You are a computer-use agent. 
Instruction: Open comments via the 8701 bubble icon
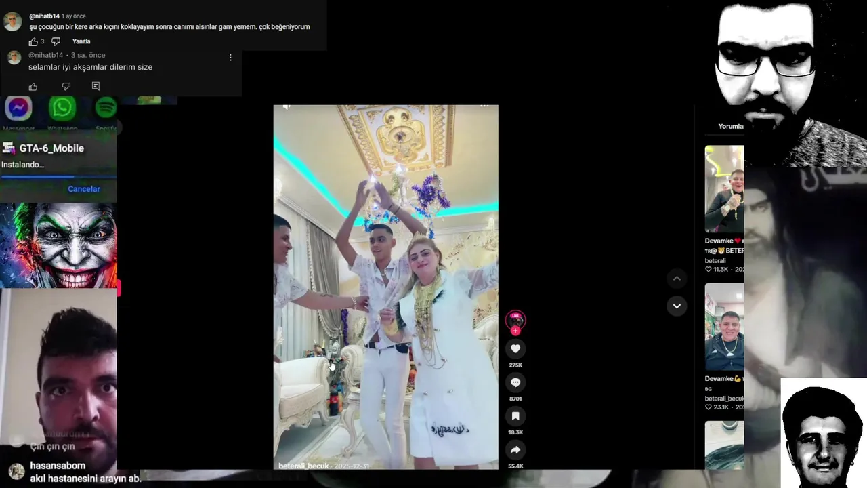515,382
